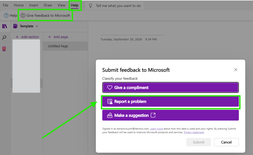The width and height of the screenshot is (253, 155).
Task: Click Add section in the notebook pane
Action: [27, 37]
